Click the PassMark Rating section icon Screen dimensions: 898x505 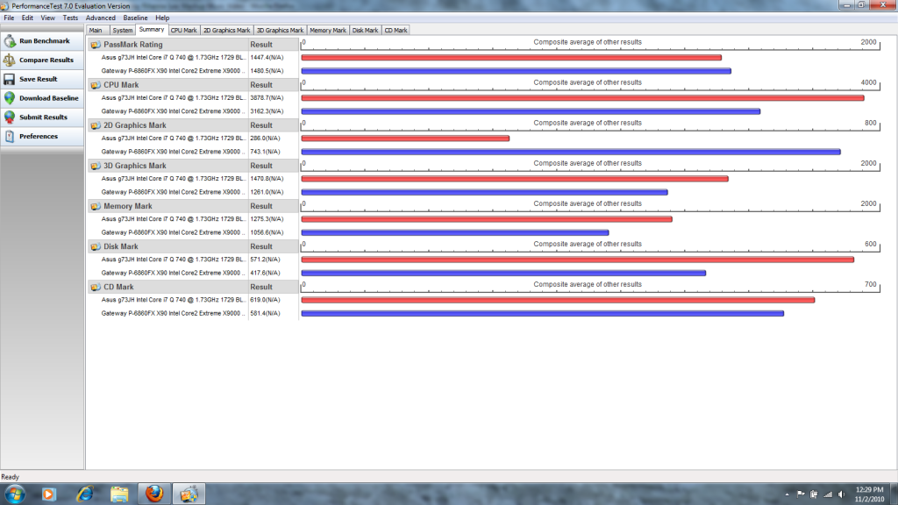(x=96, y=45)
